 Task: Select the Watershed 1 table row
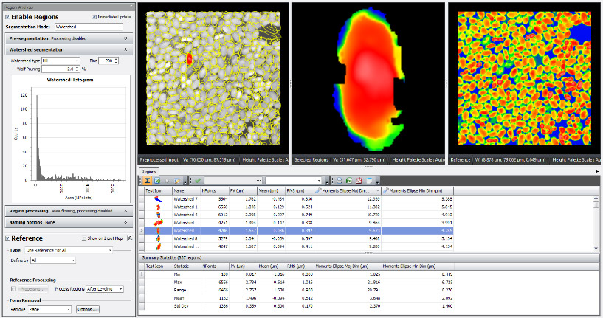tap(185, 207)
